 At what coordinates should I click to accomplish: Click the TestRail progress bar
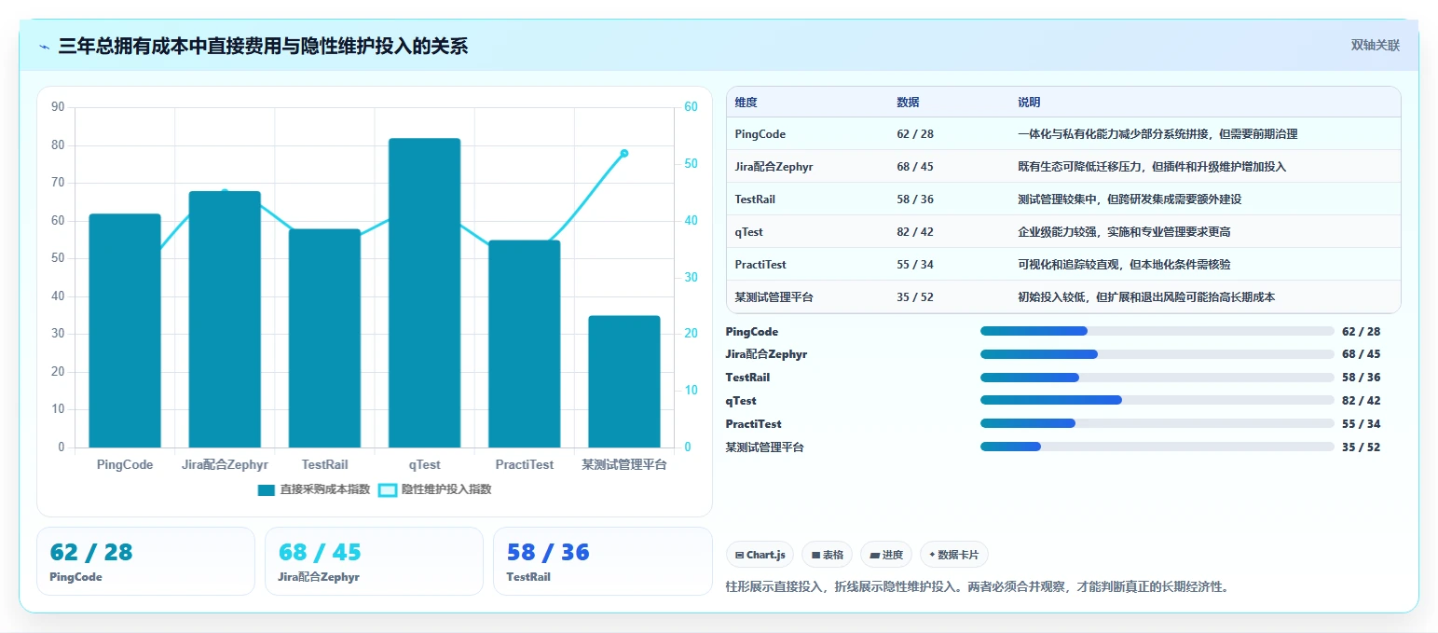(x=1157, y=378)
